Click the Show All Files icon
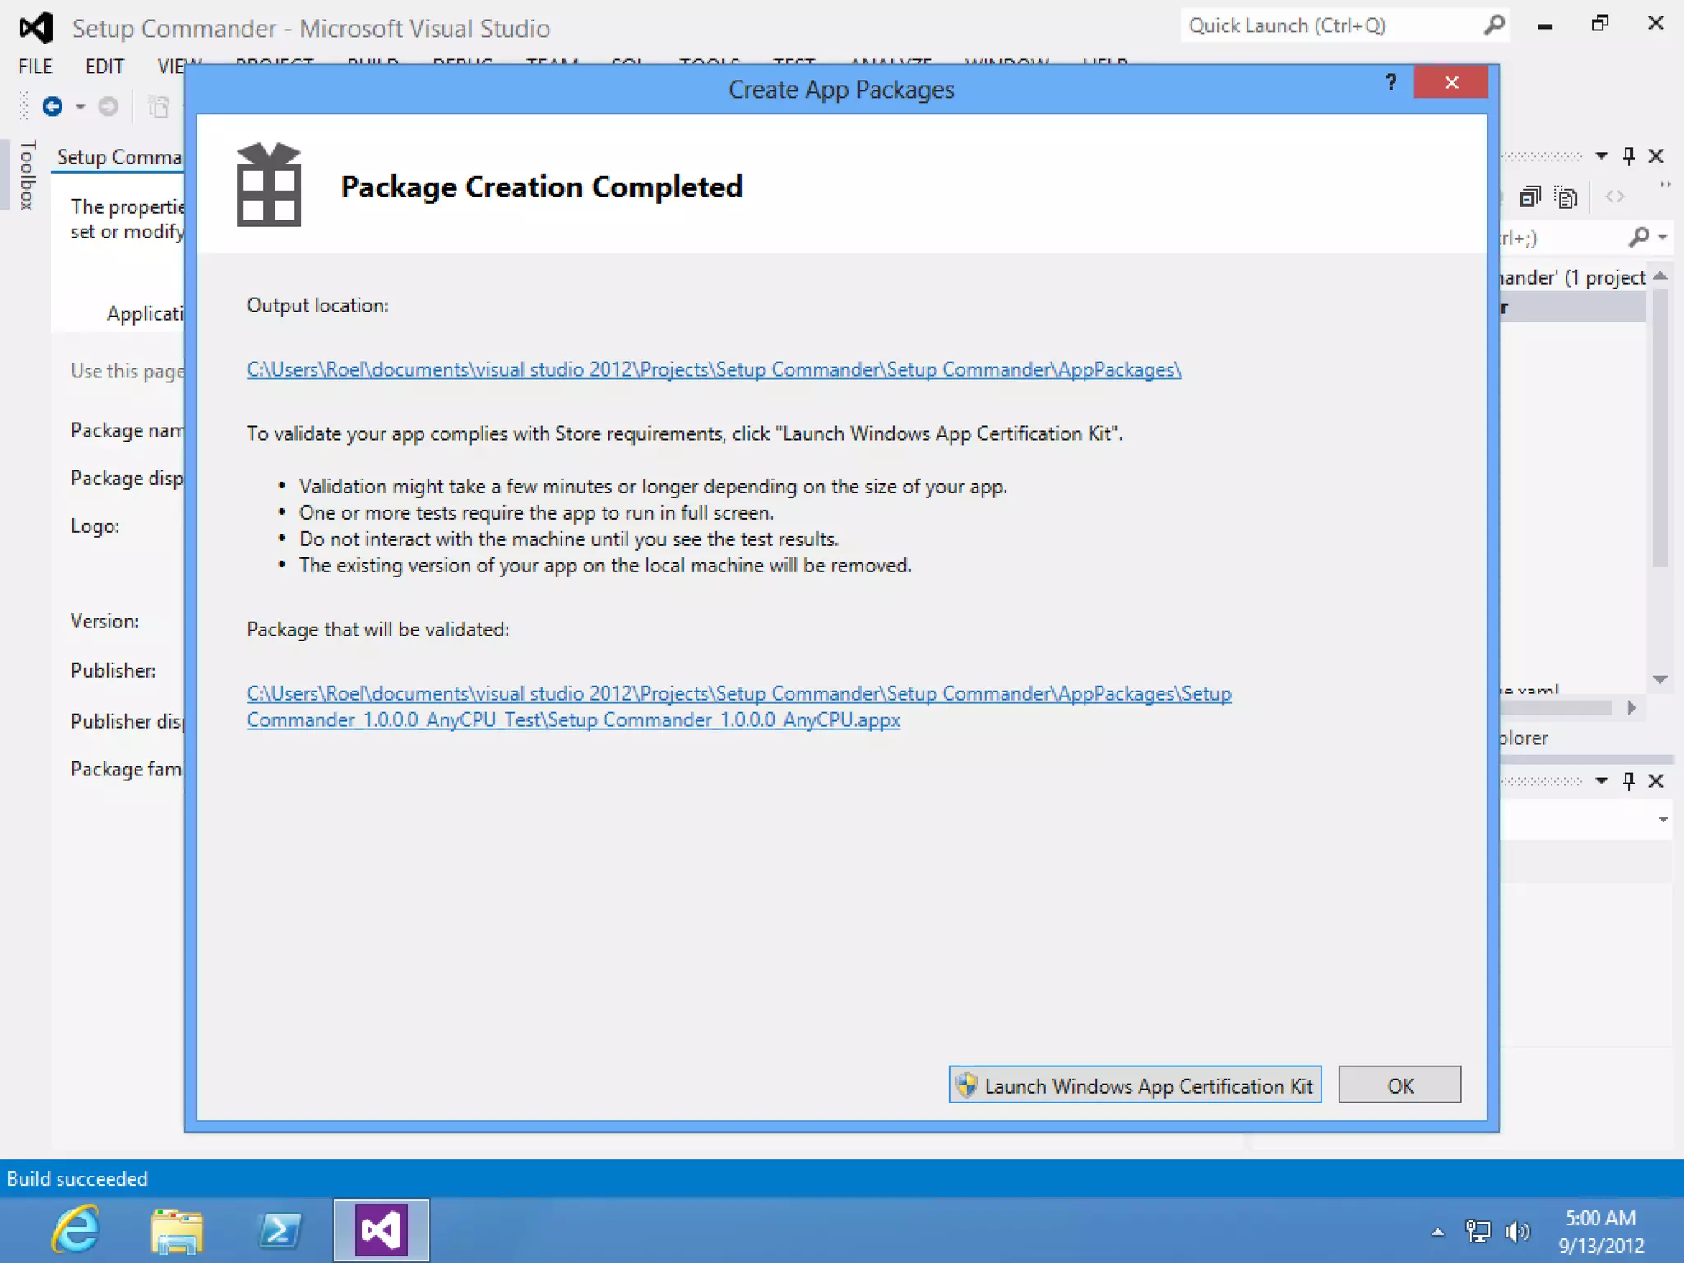The image size is (1684, 1263). 1566,197
